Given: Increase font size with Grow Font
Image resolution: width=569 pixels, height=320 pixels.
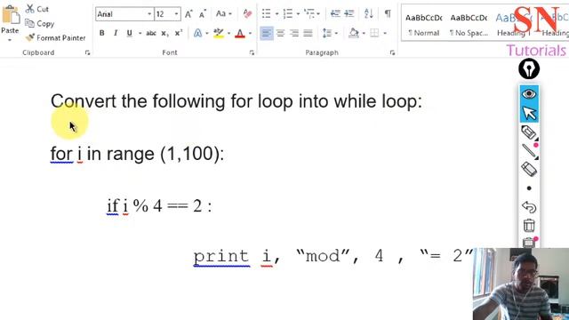Looking at the screenshot, I should [188, 14].
